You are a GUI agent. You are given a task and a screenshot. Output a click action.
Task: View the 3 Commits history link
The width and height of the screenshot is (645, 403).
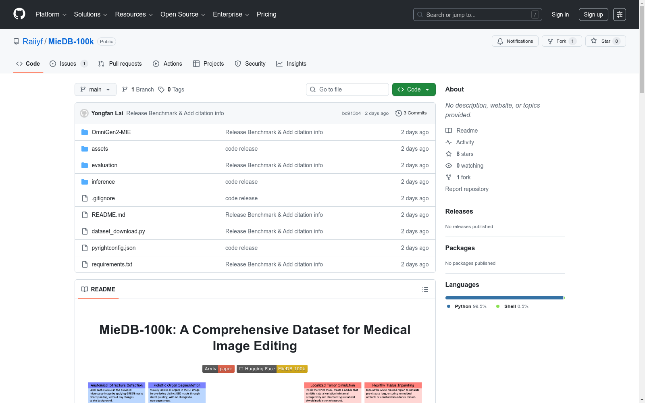point(411,113)
